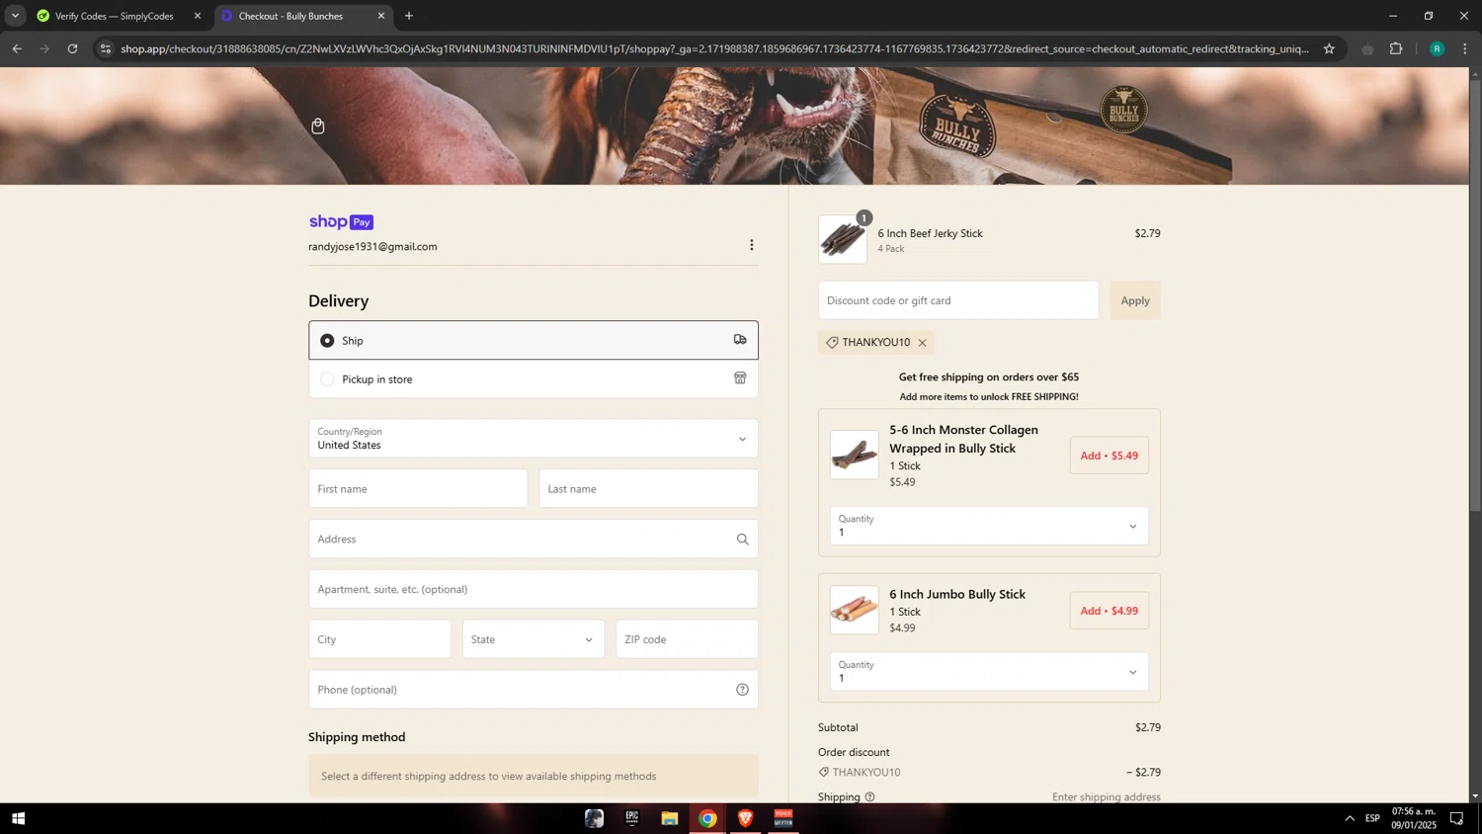Image resolution: width=1482 pixels, height=834 pixels.
Task: Click the Bully Bunches round logo in banner
Action: tap(1124, 109)
